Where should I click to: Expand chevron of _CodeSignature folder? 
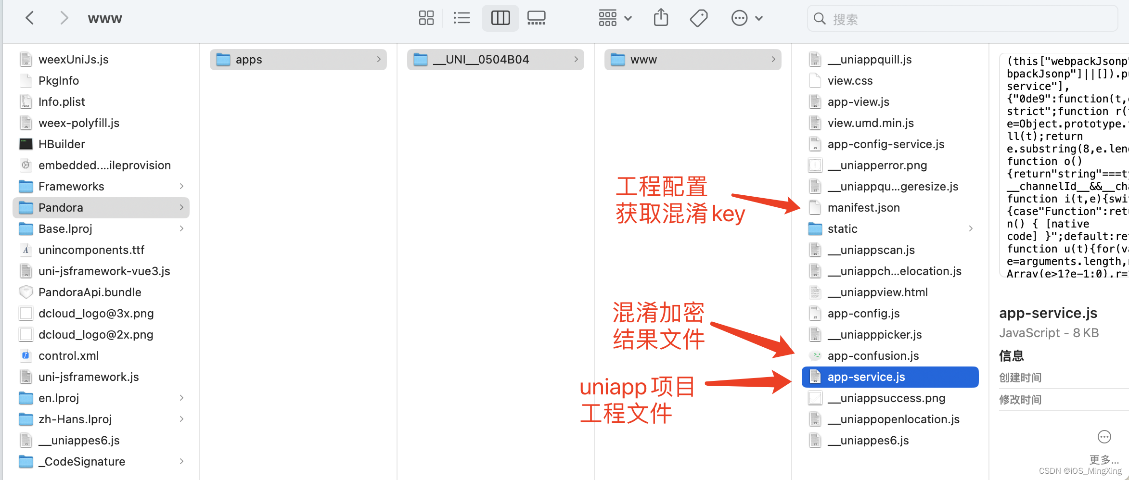point(181,462)
